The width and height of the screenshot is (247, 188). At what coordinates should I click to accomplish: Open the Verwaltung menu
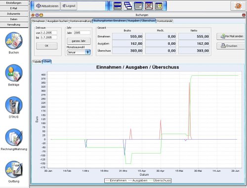pyautogui.click(x=14, y=25)
